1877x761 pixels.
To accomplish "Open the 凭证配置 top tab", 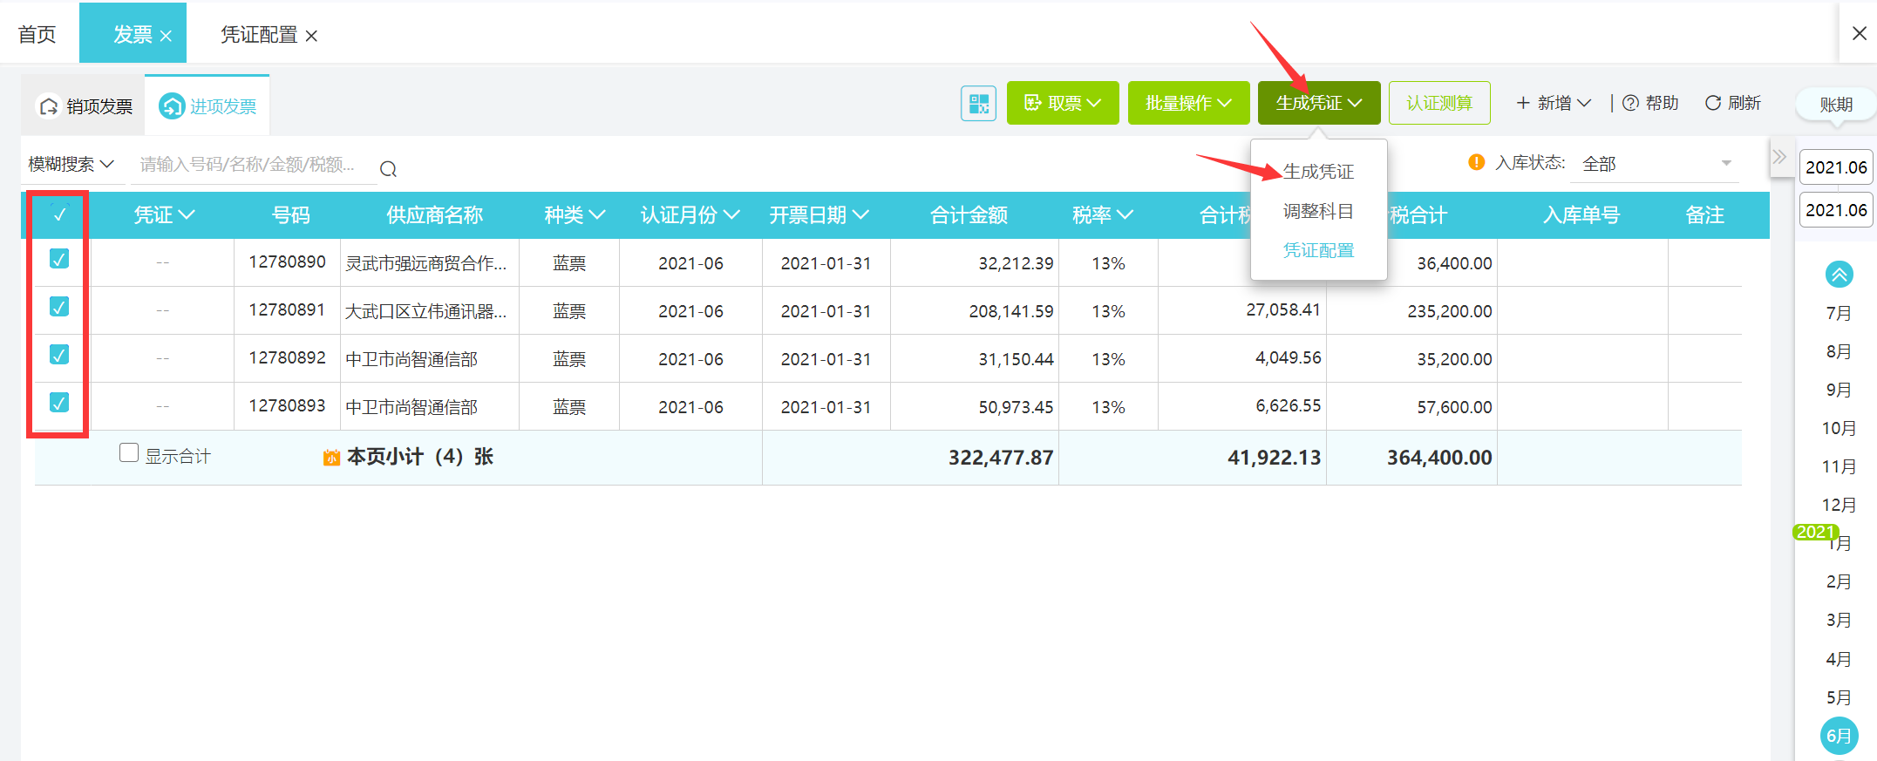I will click(258, 35).
